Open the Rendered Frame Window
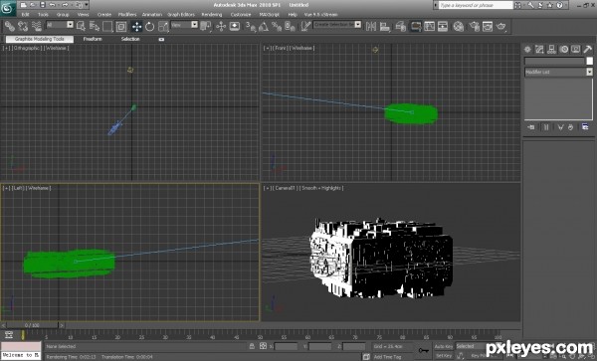 [x=488, y=26]
